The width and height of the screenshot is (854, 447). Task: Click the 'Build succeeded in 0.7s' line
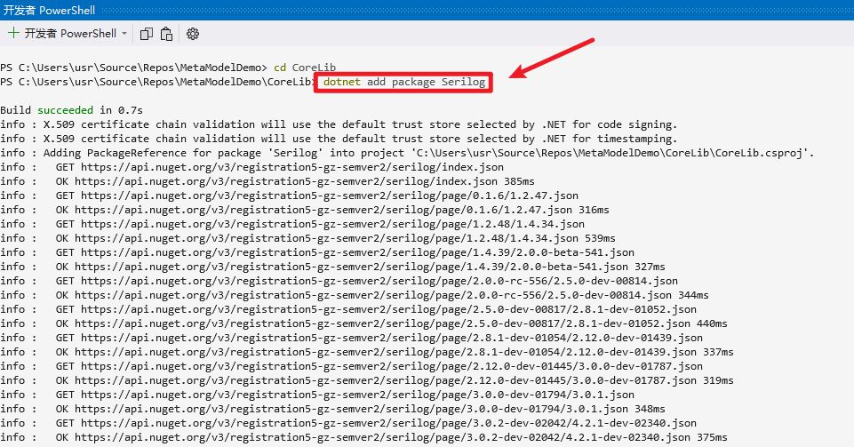71,110
